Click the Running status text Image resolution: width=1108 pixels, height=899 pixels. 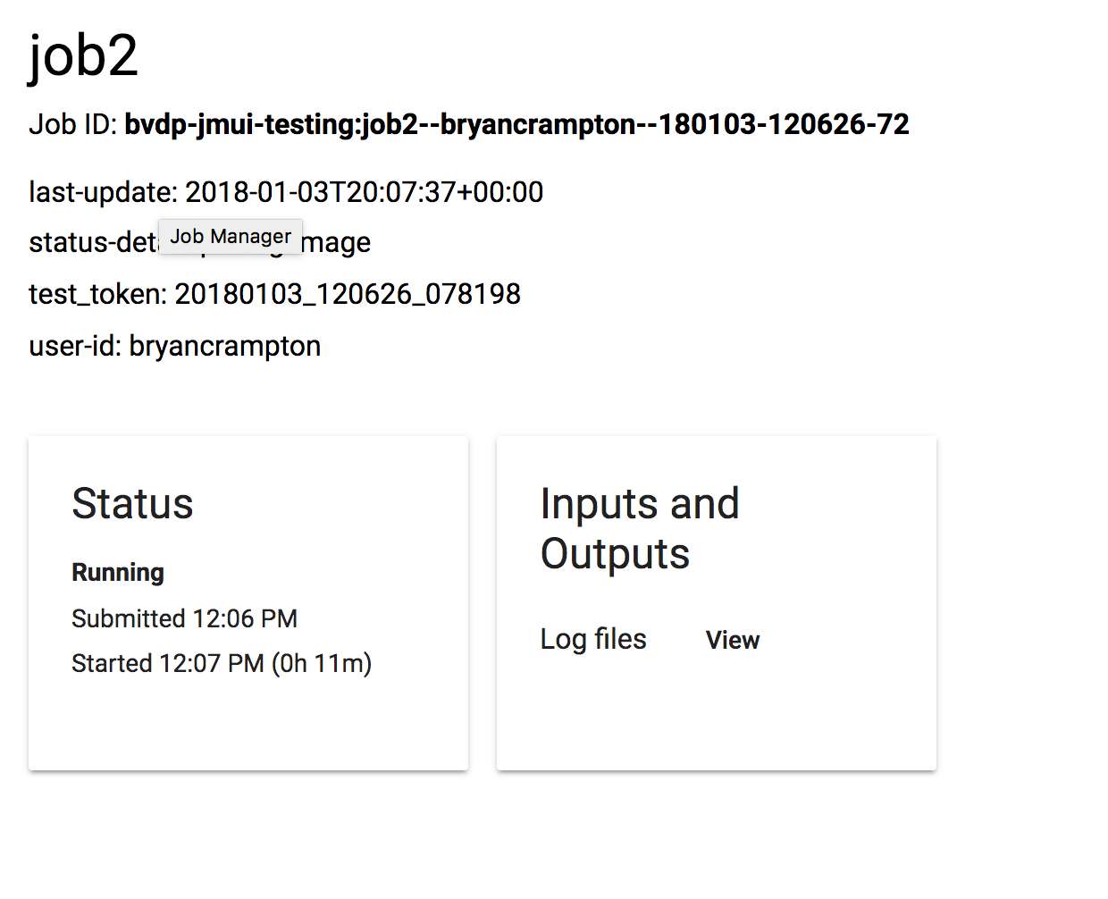[x=117, y=572]
